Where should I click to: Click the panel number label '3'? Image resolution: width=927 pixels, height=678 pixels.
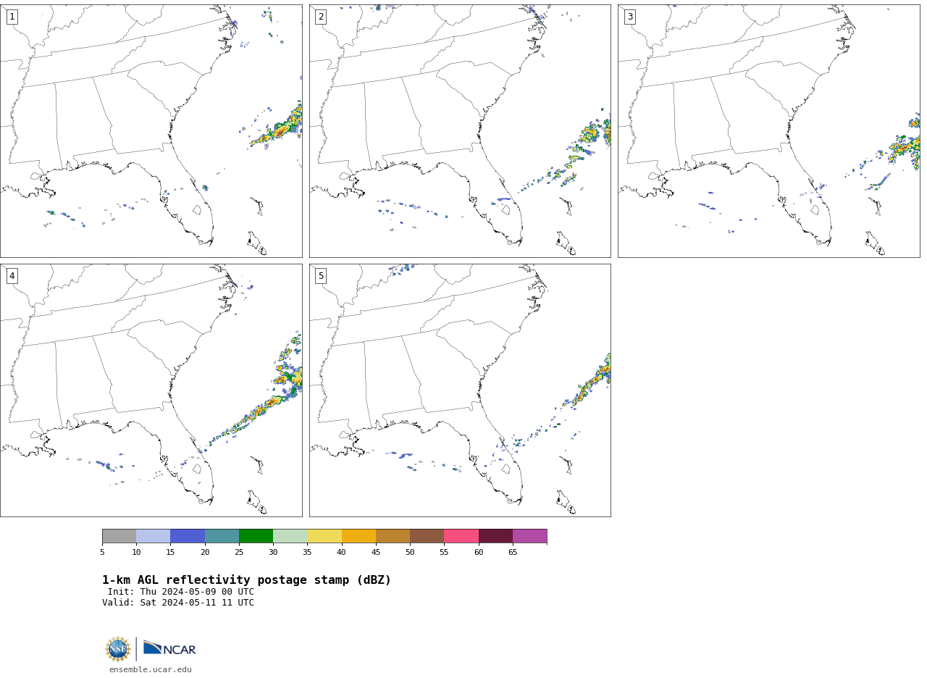click(629, 17)
